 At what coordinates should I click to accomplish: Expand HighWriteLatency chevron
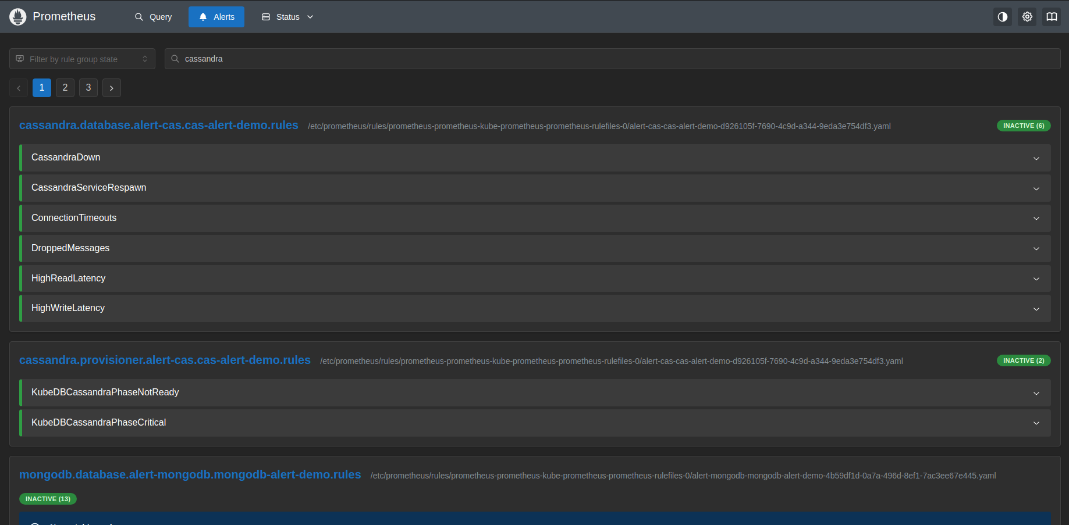click(x=1036, y=309)
